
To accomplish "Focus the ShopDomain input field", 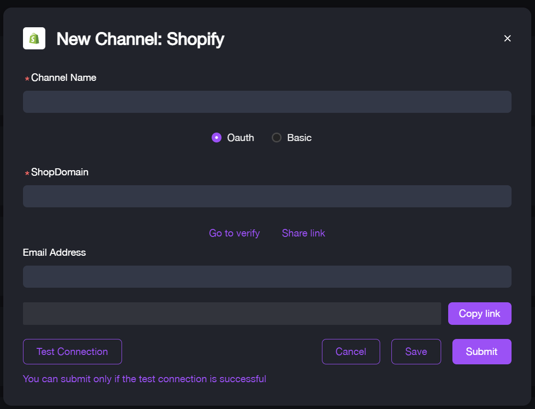I will pos(267,196).
